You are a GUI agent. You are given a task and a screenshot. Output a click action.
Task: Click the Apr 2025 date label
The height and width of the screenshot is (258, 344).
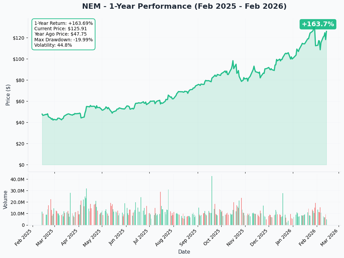(x=70, y=237)
